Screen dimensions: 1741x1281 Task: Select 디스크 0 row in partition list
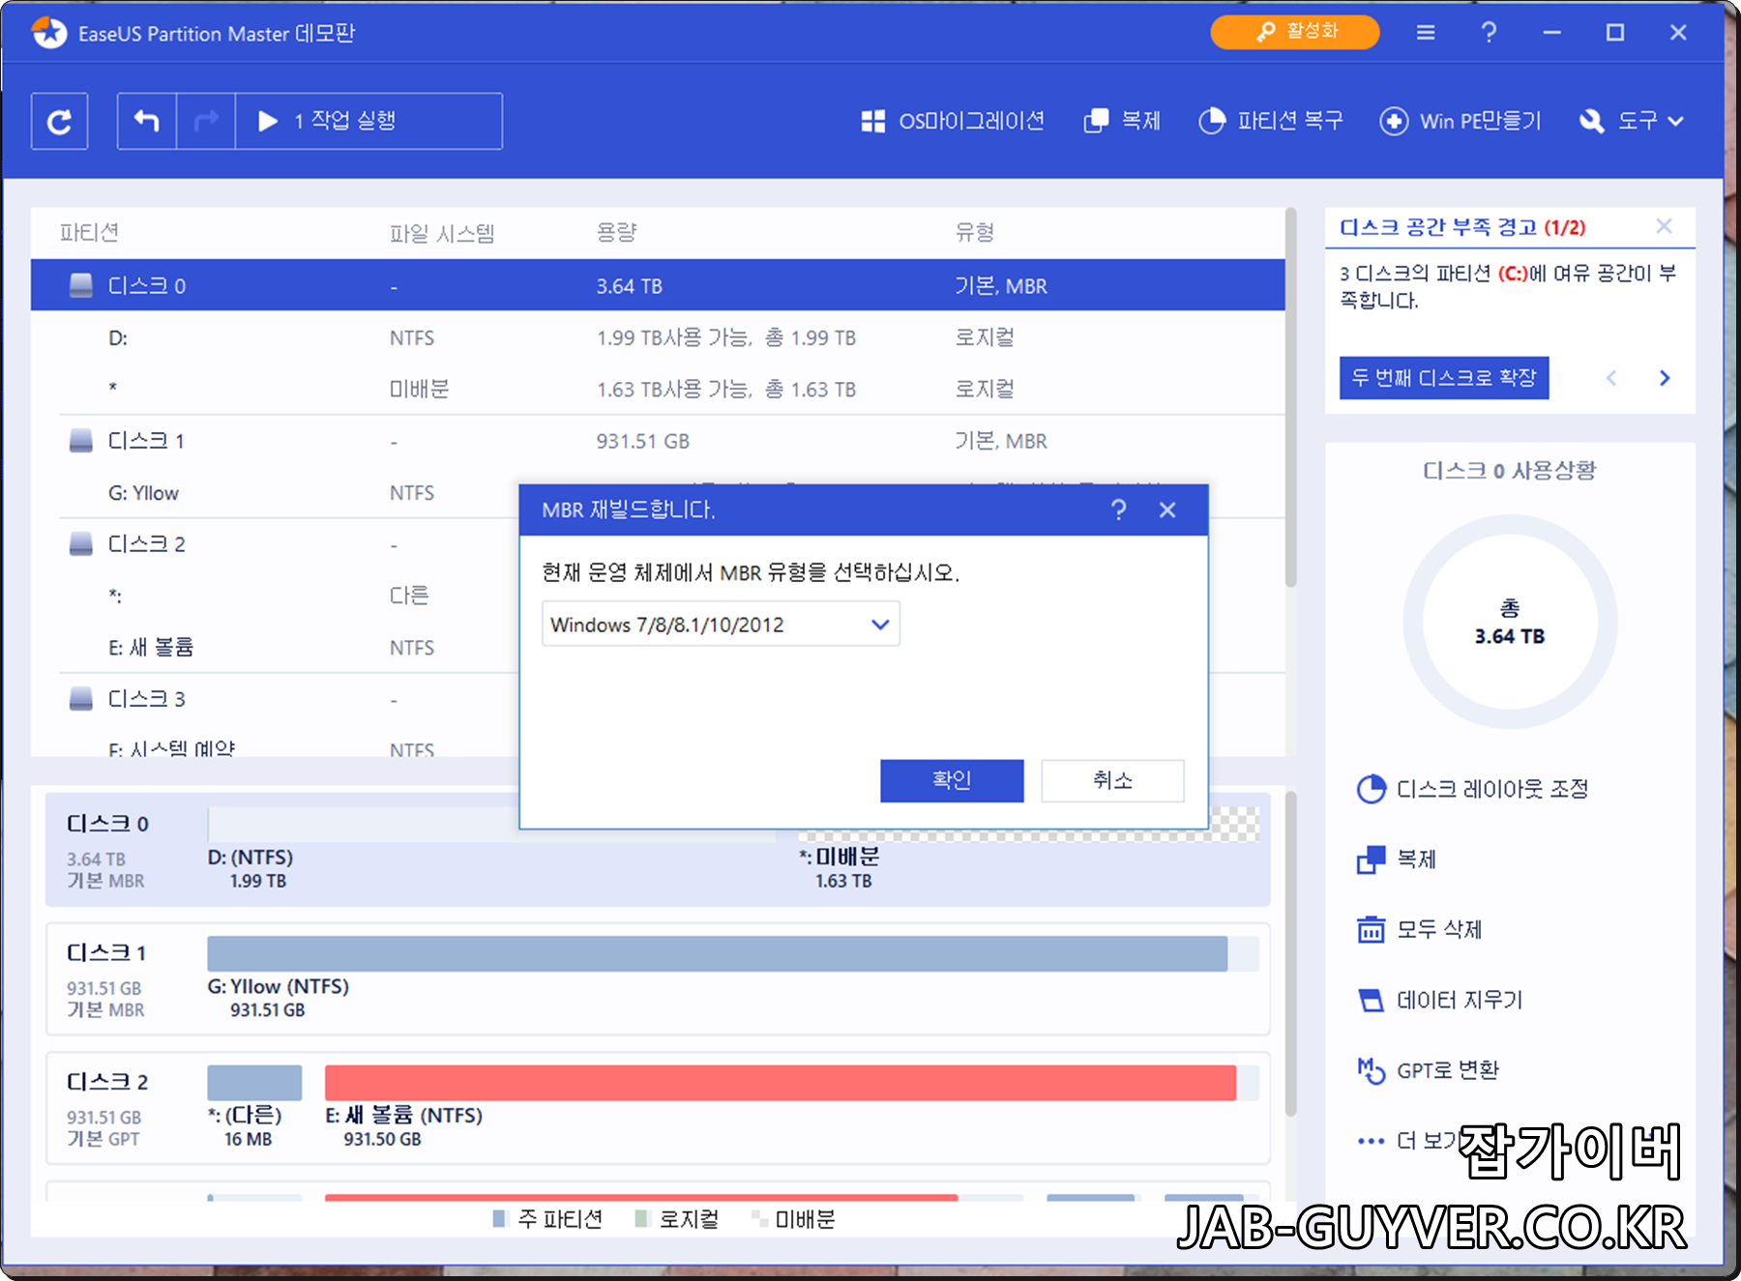[x=658, y=285]
